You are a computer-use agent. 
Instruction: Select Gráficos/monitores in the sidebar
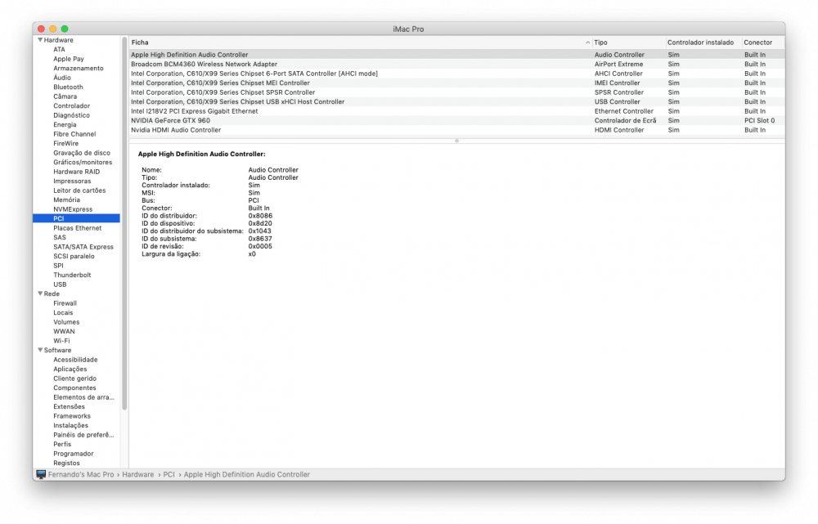tap(83, 162)
